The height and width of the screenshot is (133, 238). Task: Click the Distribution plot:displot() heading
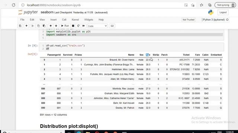[x=69, y=126]
